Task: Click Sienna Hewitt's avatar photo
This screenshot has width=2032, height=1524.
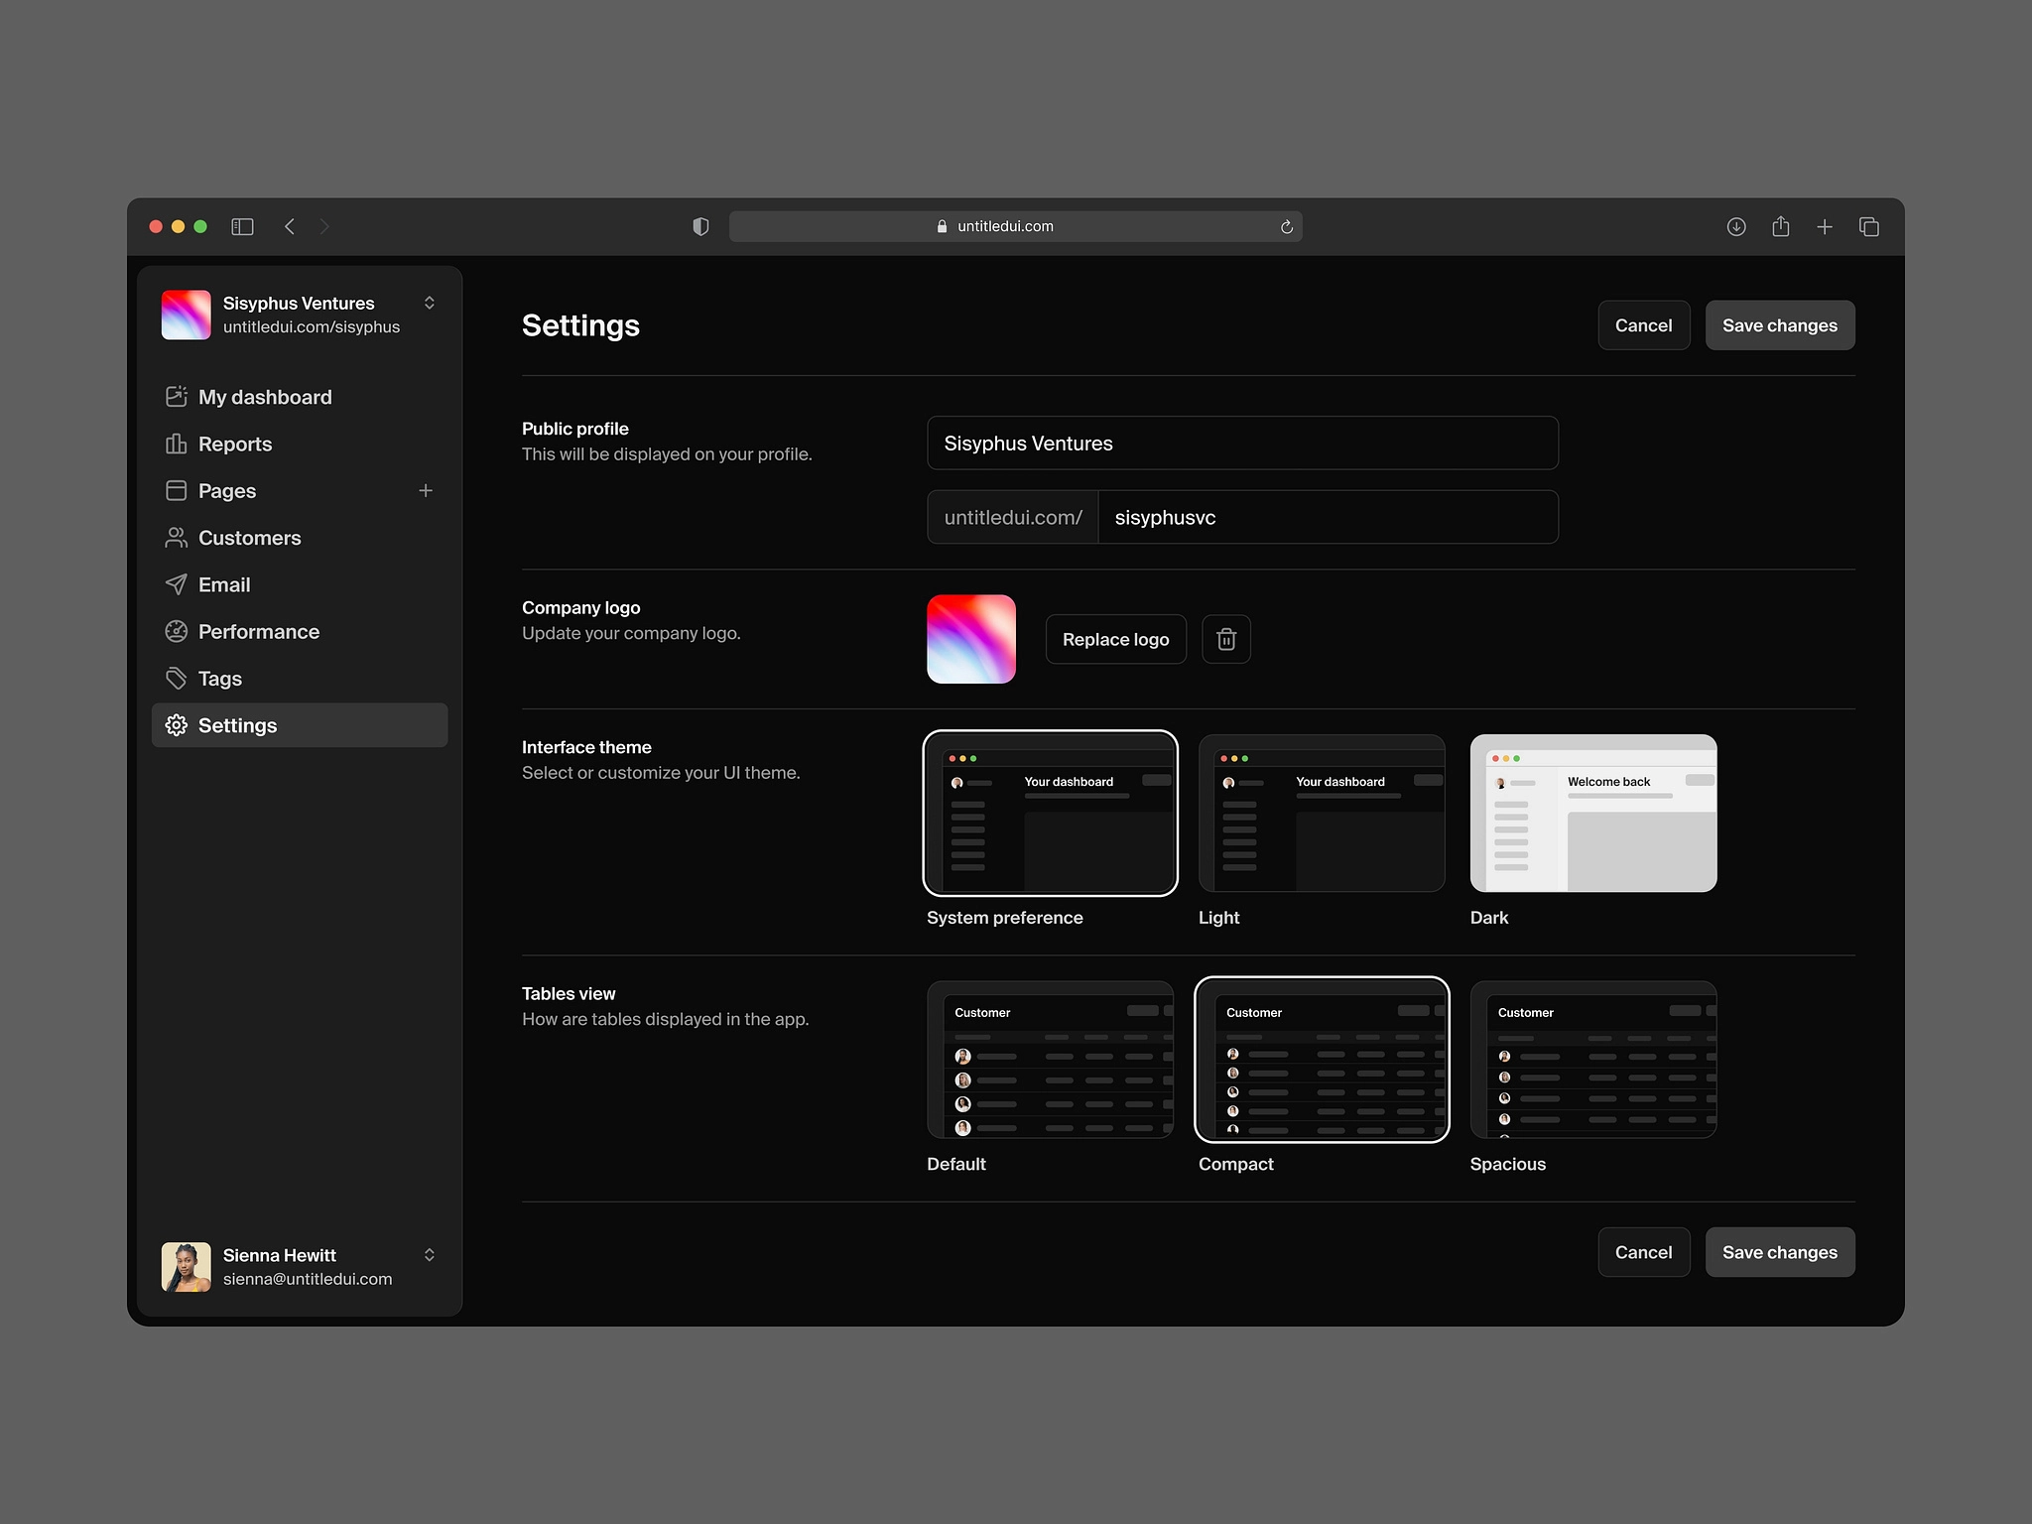Action: [x=186, y=1267]
